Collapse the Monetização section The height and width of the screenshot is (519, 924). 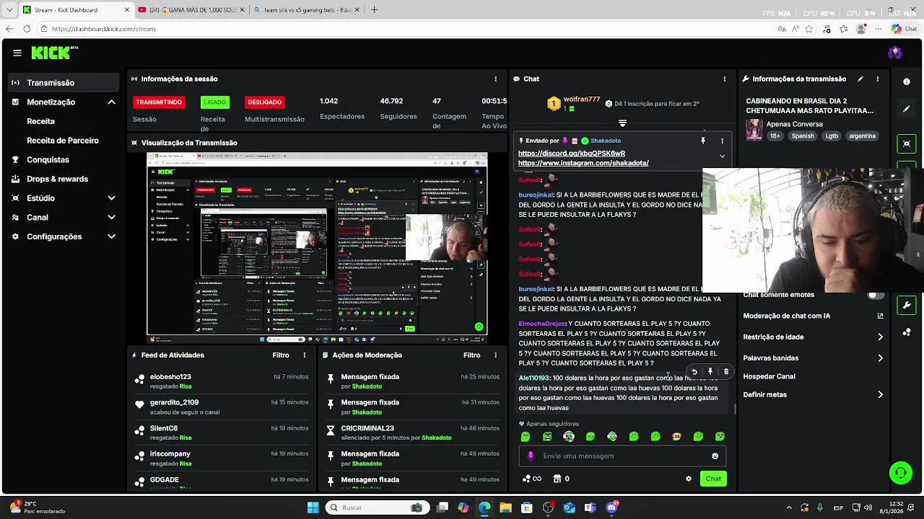[x=111, y=102]
